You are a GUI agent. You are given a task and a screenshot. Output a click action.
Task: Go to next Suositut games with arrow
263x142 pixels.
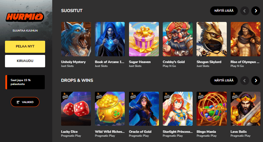point(256,11)
